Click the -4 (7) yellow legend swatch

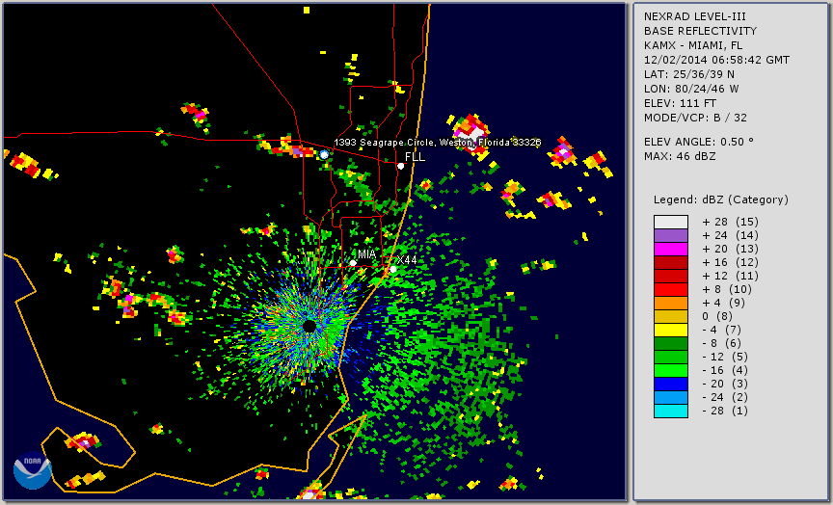pyautogui.click(x=671, y=331)
